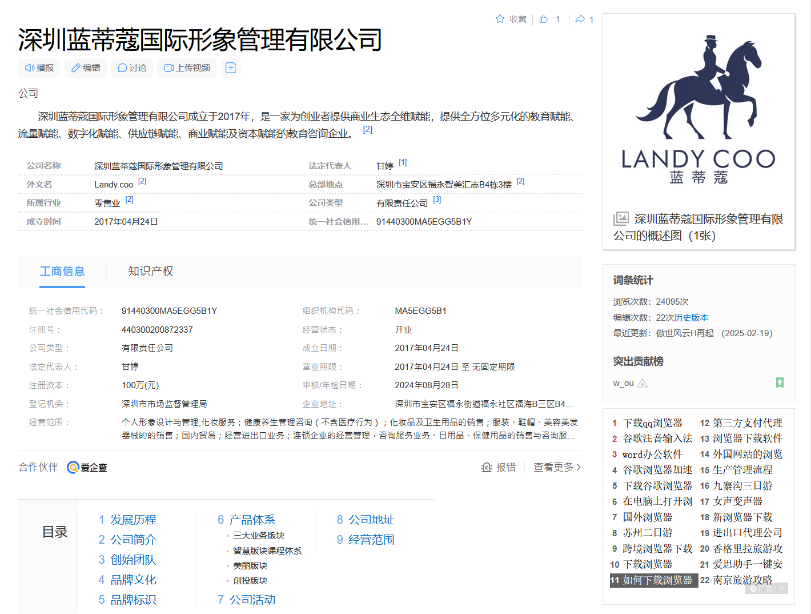Viewport: 811px width, 614px height.
Task: Click the 播报 speaker button
Action: 39,68
